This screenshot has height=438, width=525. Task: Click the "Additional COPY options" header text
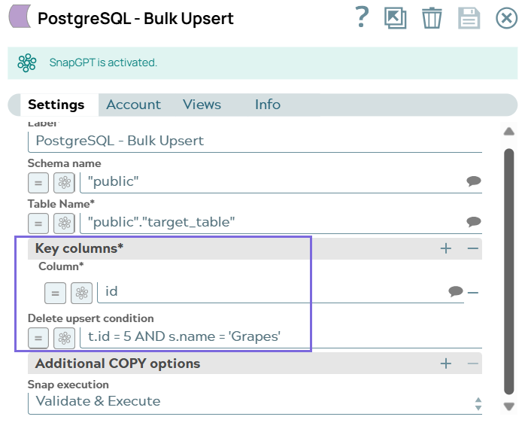tap(118, 363)
